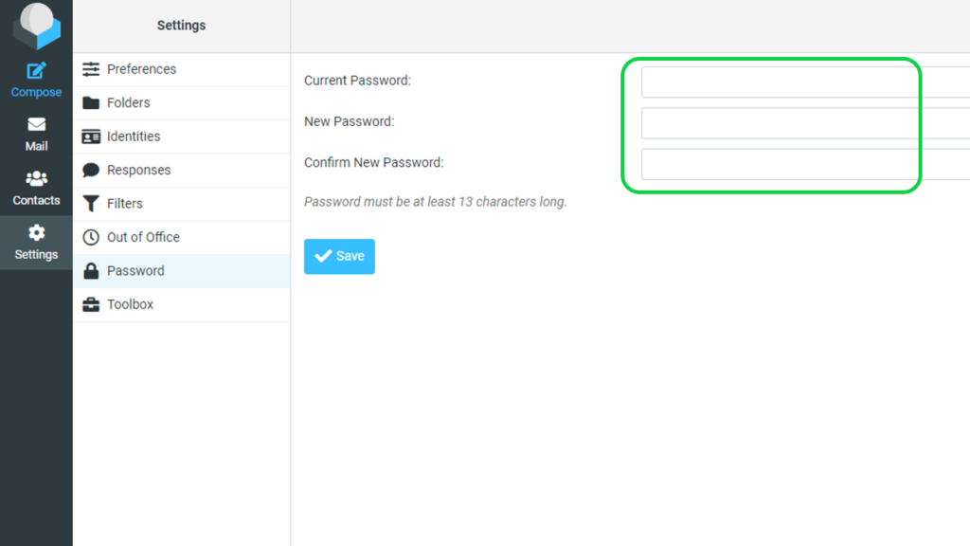Click the Identities card icon
The height and width of the screenshot is (546, 970).
[91, 136]
